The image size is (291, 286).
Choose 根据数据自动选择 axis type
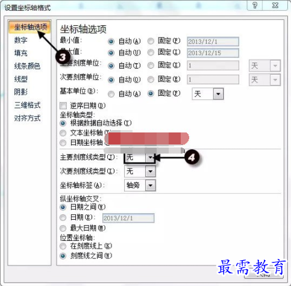(63, 123)
